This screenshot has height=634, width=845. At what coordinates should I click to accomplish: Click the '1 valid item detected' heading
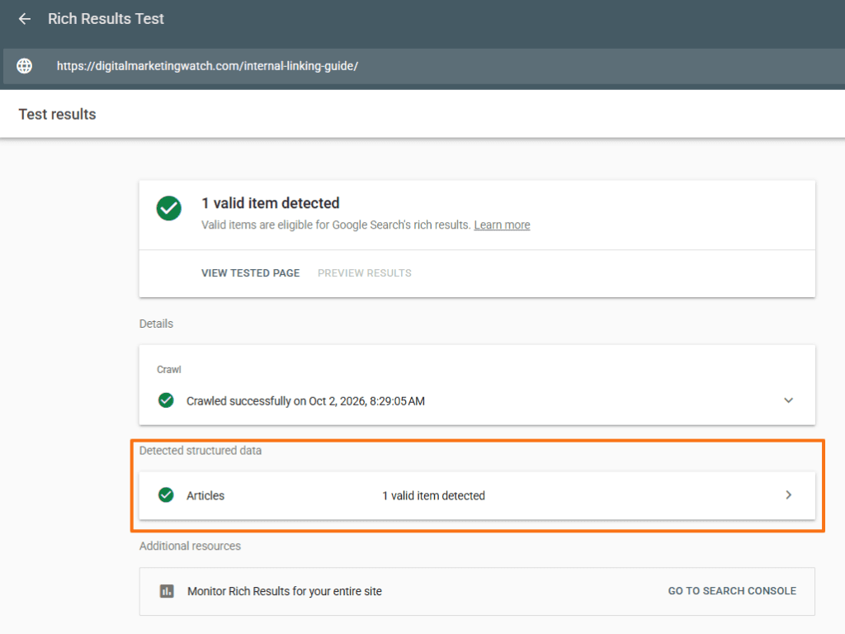point(271,203)
